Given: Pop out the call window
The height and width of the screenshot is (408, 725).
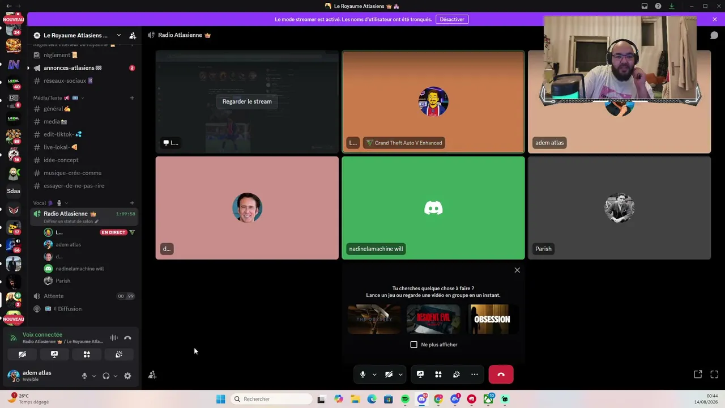Looking at the screenshot, I should pyautogui.click(x=698, y=375).
